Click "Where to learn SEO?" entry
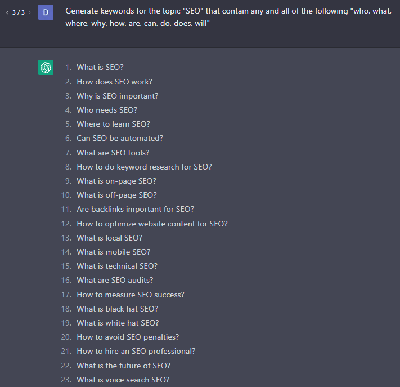The image size is (400, 387). 113,124
